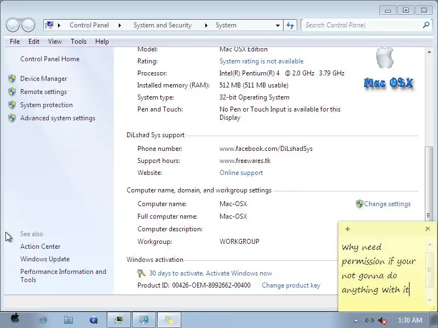
Task: Open Action Center link
Action: coord(40,247)
